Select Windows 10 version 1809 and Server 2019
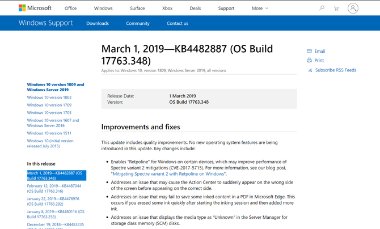The image size is (380, 229). coord(56,87)
